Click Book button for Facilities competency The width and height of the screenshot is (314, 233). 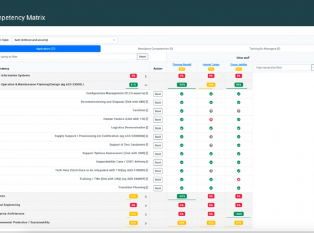pyautogui.click(x=158, y=111)
